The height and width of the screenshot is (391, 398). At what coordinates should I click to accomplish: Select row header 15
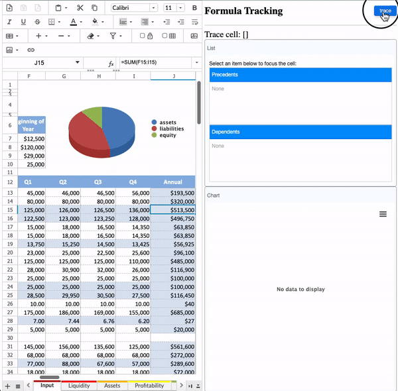(x=10, y=210)
